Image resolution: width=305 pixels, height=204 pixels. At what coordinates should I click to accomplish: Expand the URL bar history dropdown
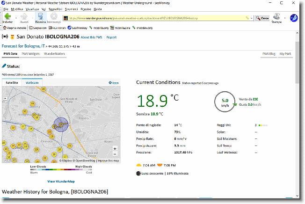[251, 18]
